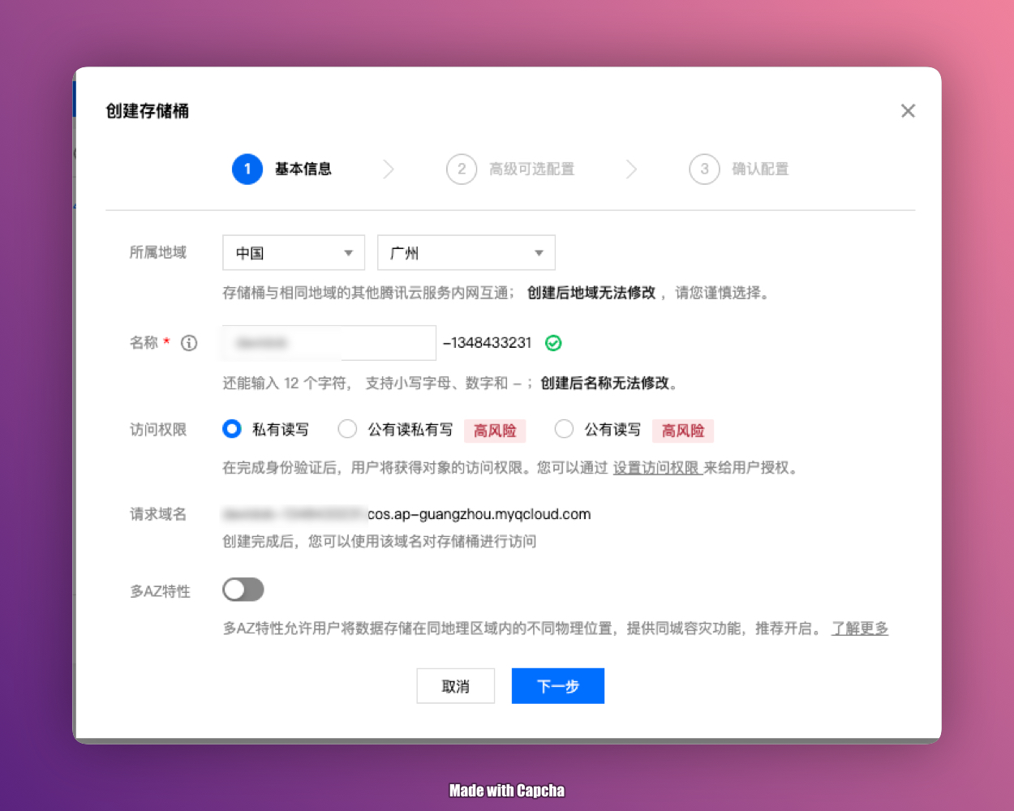
Task: Click the bucket 名称 input field
Action: coord(329,343)
